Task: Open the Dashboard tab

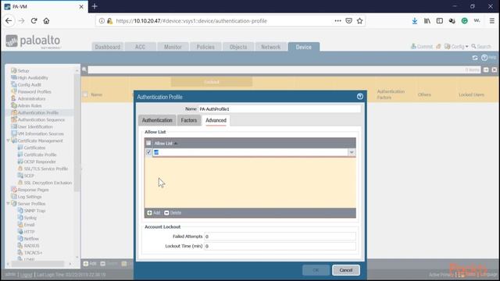Action: [x=108, y=47]
